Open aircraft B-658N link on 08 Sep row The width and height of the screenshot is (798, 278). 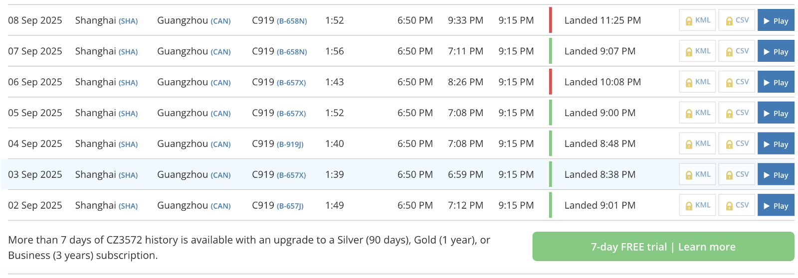[292, 21]
